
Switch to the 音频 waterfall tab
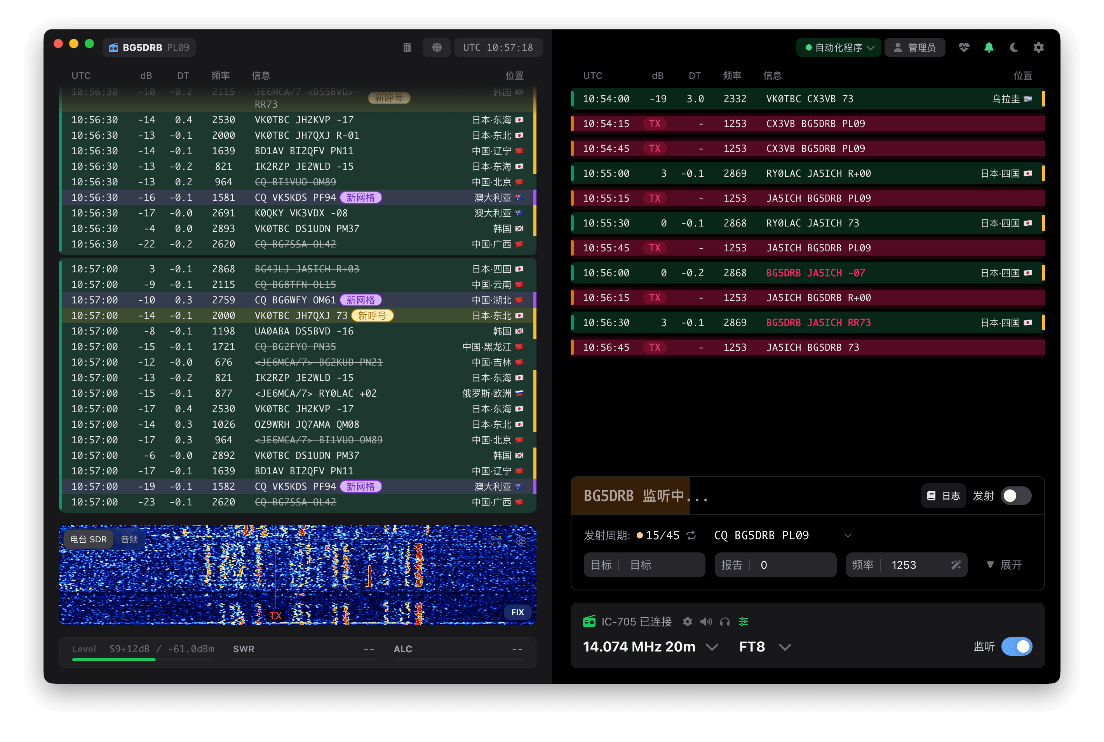[x=129, y=539]
